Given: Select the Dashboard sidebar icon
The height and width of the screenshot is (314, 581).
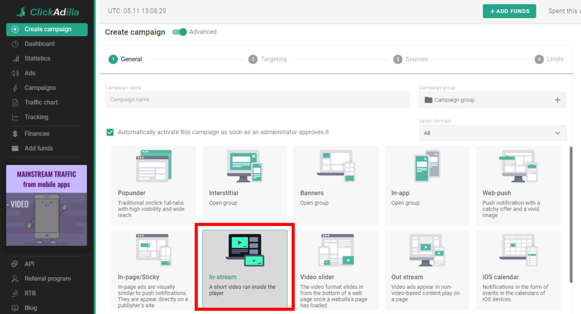Looking at the screenshot, I should click(15, 43).
